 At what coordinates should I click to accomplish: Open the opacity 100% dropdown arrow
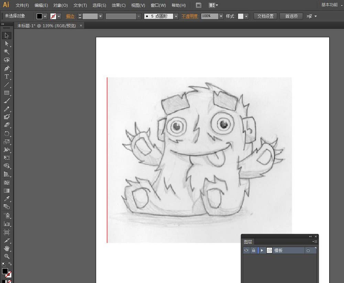221,16
